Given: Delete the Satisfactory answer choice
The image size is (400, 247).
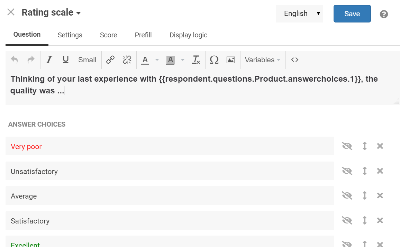Looking at the screenshot, I should click(x=380, y=220).
